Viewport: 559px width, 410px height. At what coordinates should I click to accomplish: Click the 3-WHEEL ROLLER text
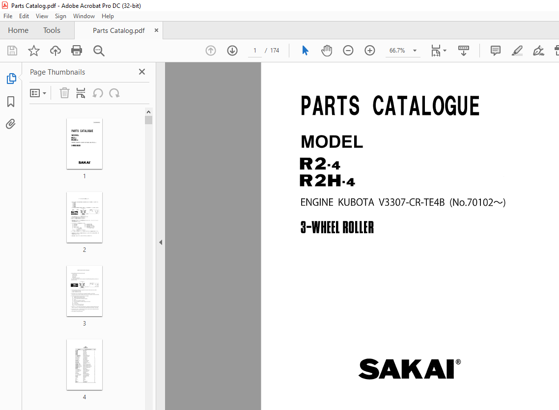[x=337, y=227]
